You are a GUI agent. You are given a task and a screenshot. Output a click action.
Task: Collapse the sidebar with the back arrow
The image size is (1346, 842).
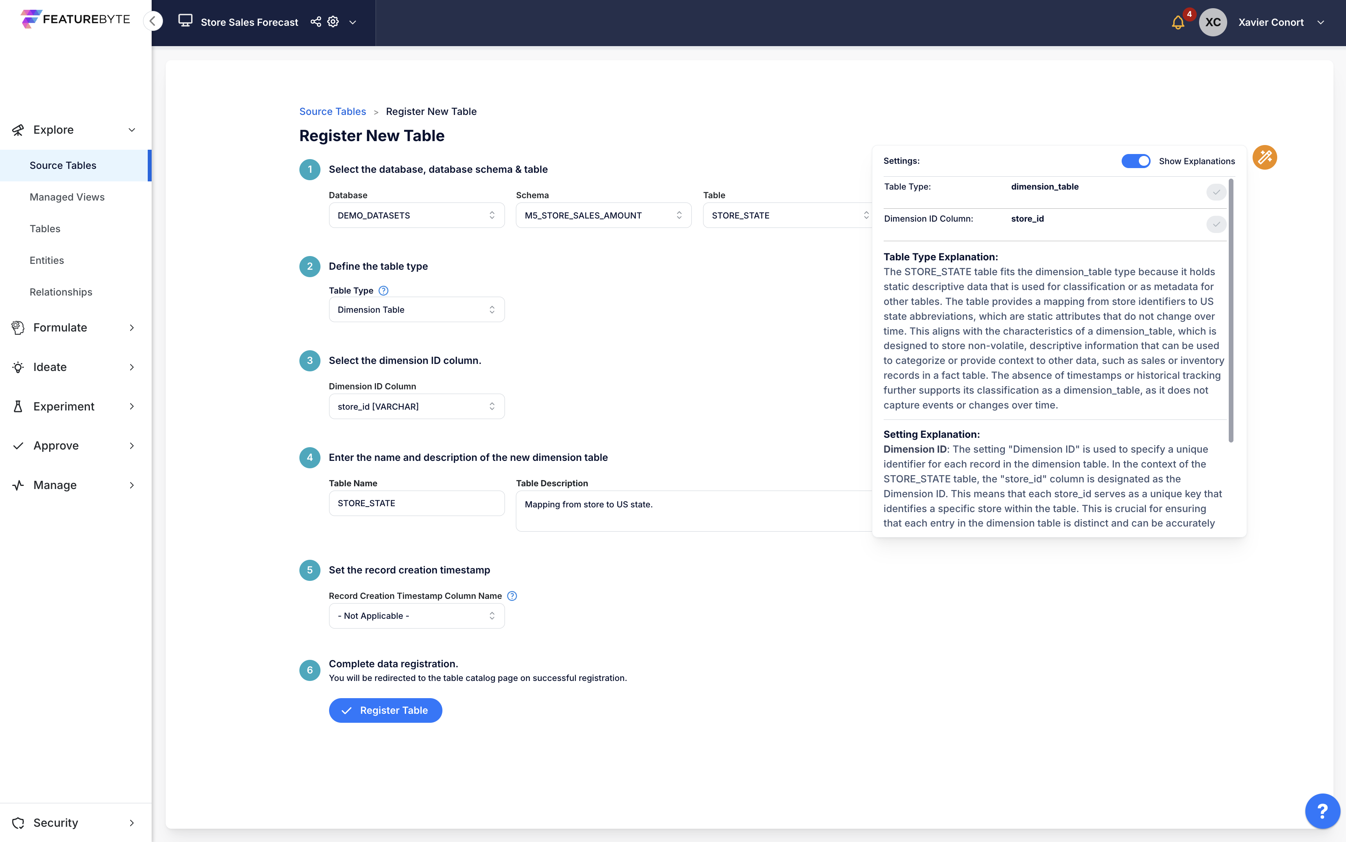(152, 21)
